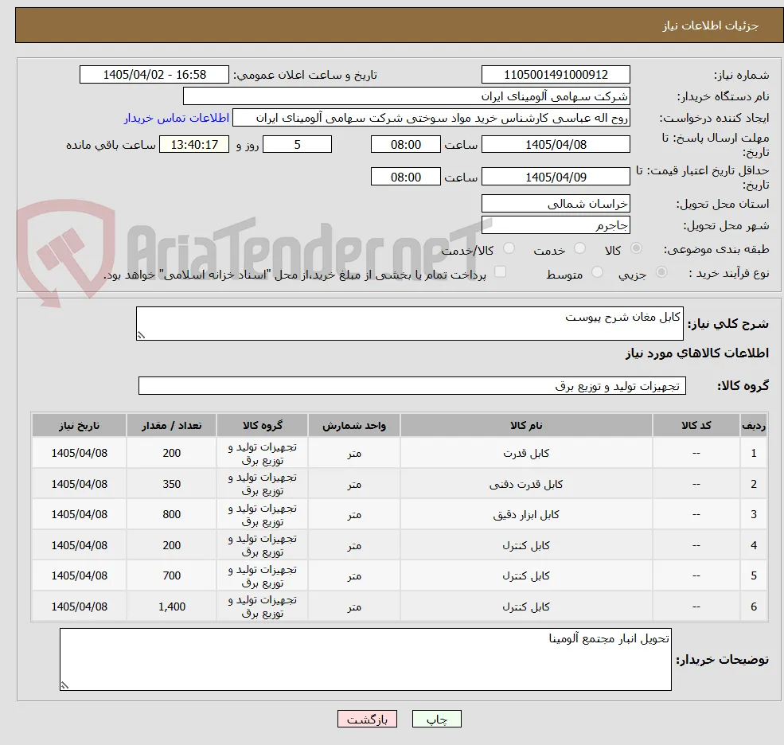Click the resize handle of the buyer notes box
784x745 pixels.
(x=64, y=685)
